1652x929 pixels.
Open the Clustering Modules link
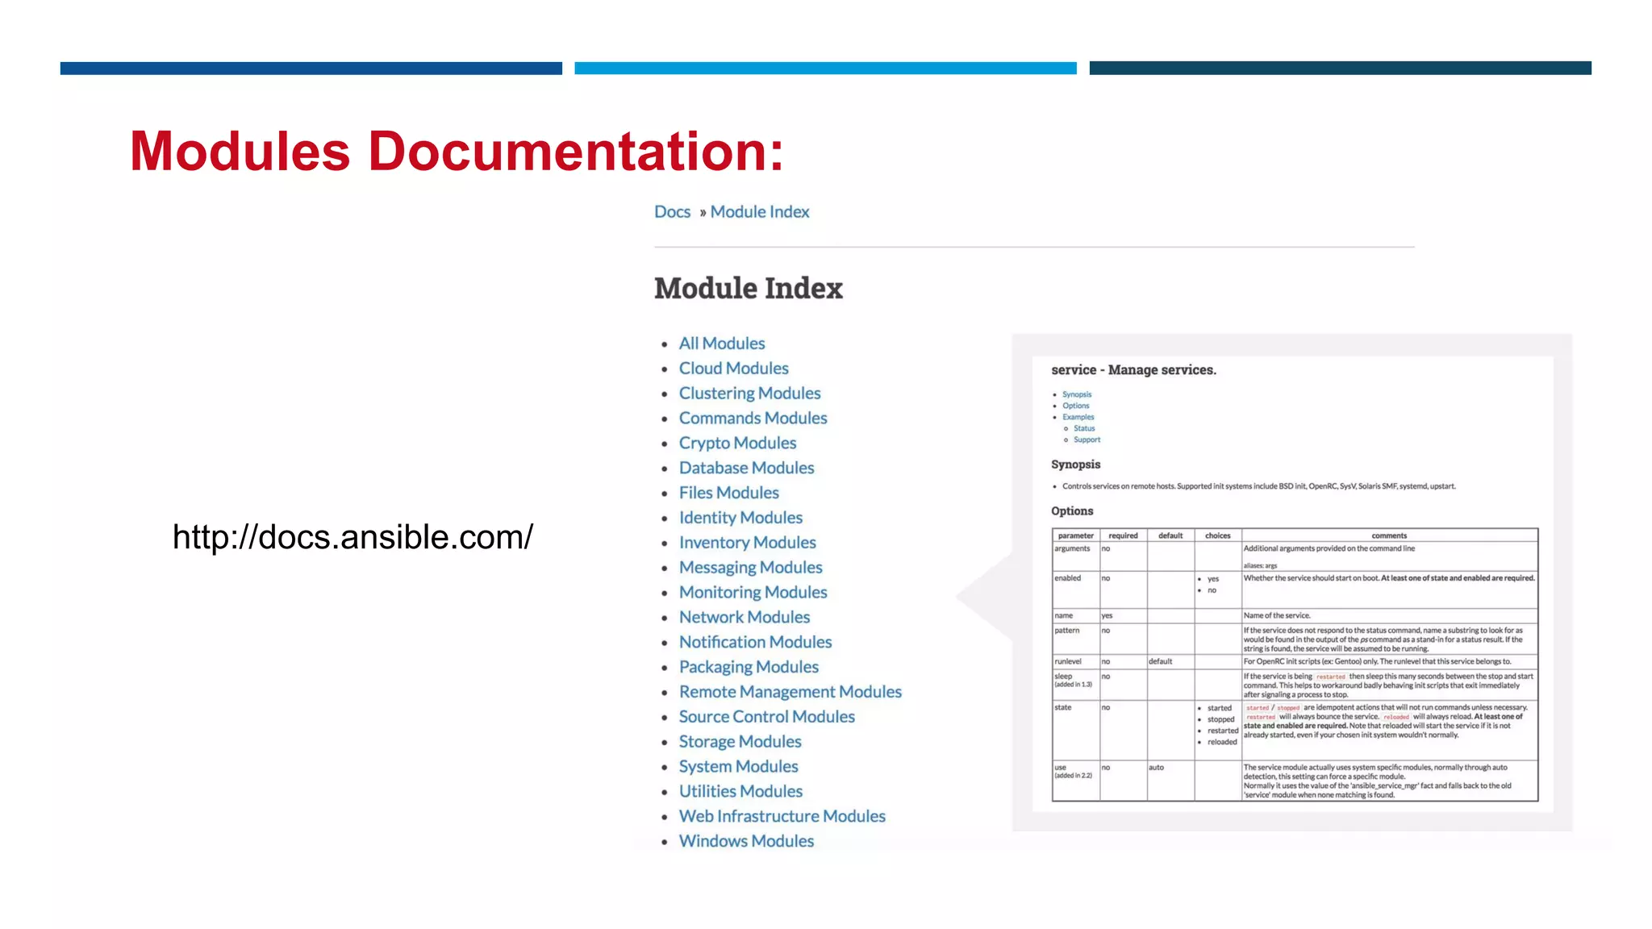pos(749,394)
